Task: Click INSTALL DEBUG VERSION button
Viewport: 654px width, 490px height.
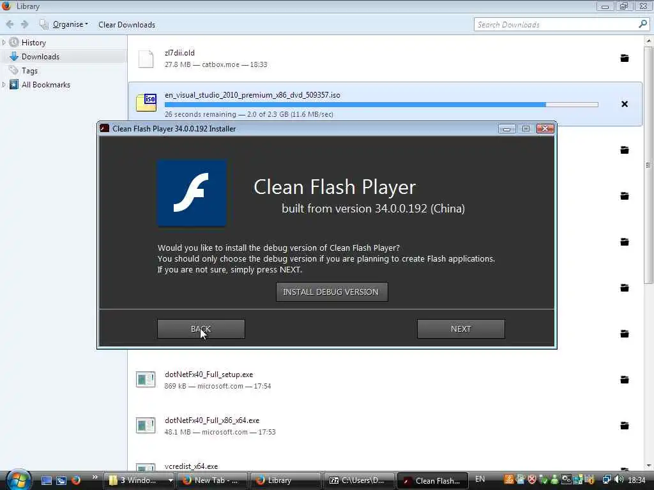Action: [331, 292]
